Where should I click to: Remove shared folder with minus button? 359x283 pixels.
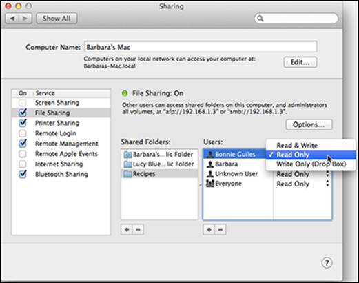138,229
